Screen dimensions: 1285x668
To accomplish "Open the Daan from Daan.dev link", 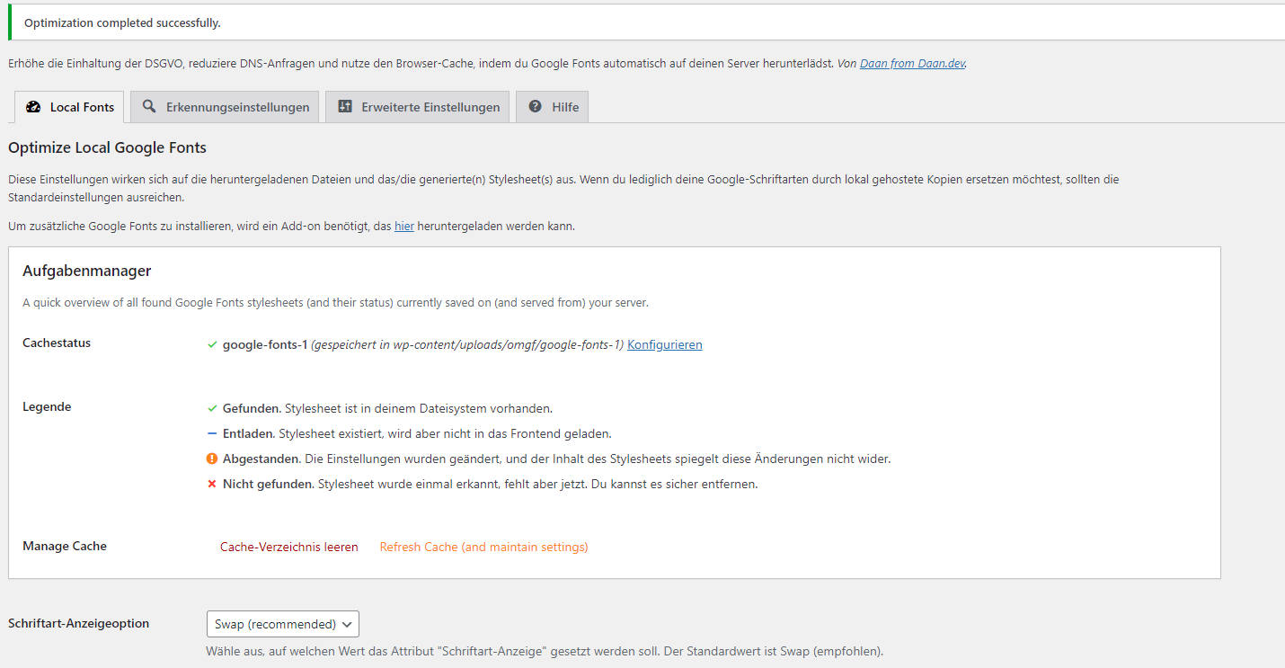I will tap(912, 64).
